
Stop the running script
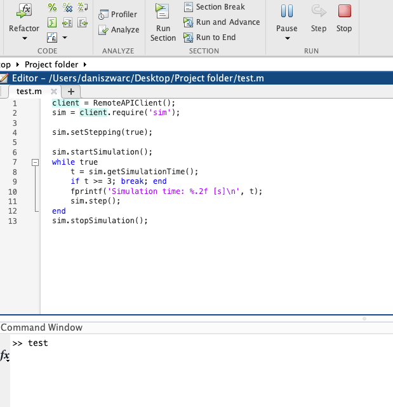point(344,18)
